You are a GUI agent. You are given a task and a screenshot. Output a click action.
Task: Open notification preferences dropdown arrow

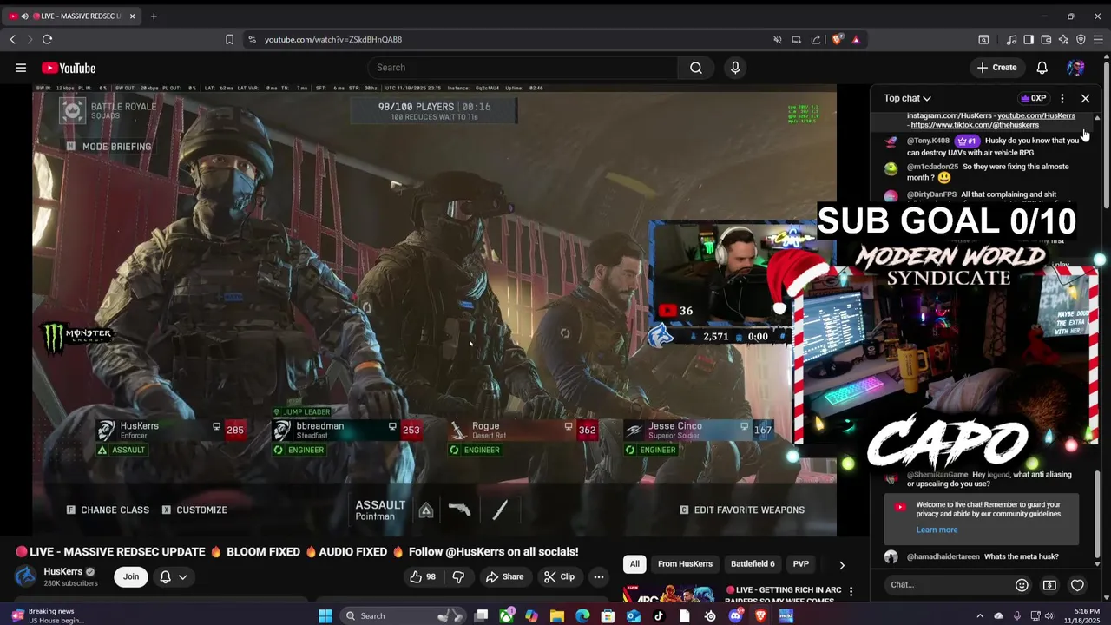click(x=182, y=576)
